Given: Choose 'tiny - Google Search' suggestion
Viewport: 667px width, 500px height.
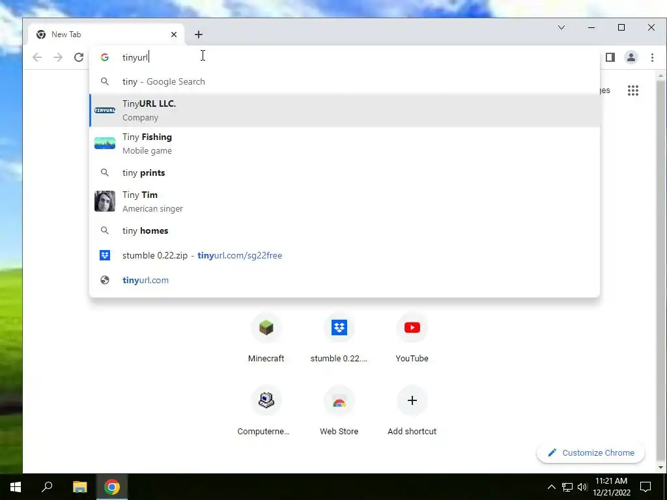Looking at the screenshot, I should coord(345,81).
